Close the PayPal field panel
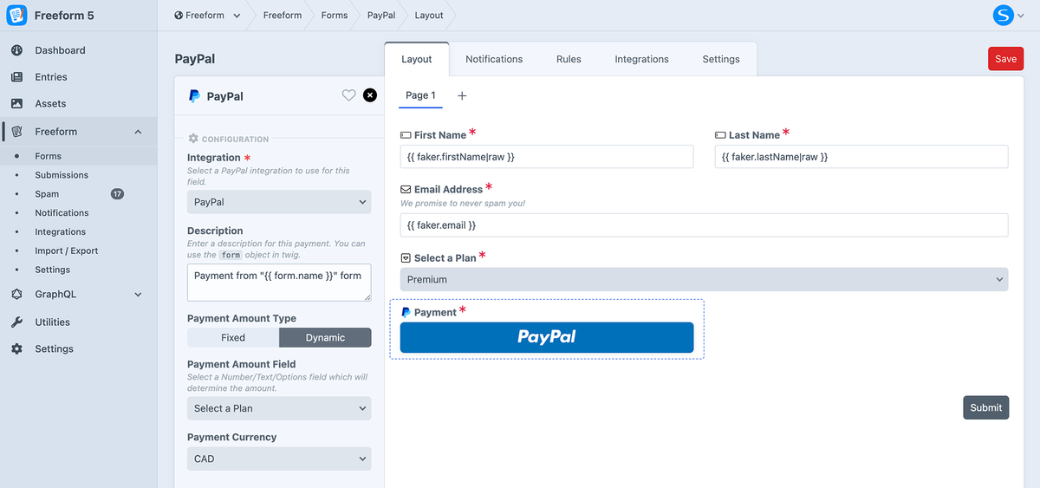1040x488 pixels. (370, 95)
